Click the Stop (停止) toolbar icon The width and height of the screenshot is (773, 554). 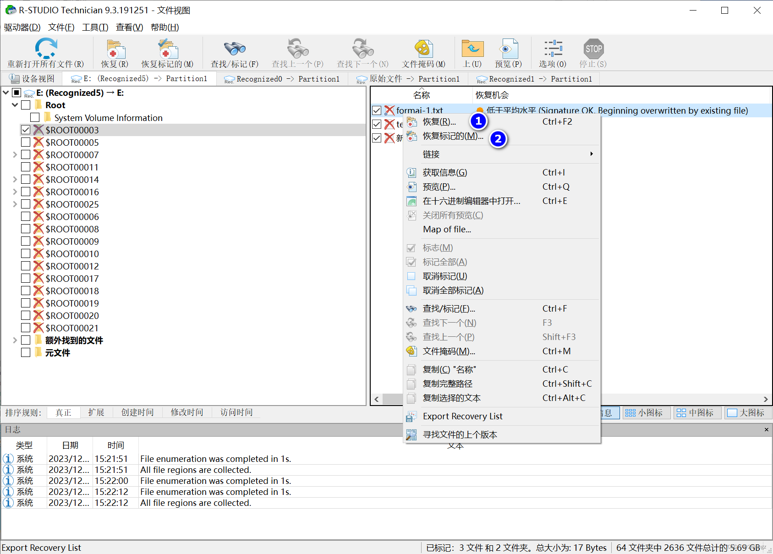pos(593,49)
